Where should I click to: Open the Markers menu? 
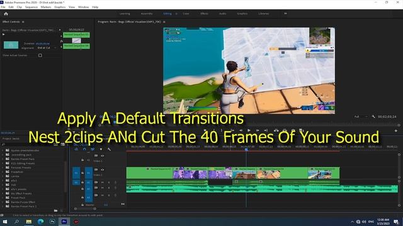pyautogui.click(x=46, y=7)
